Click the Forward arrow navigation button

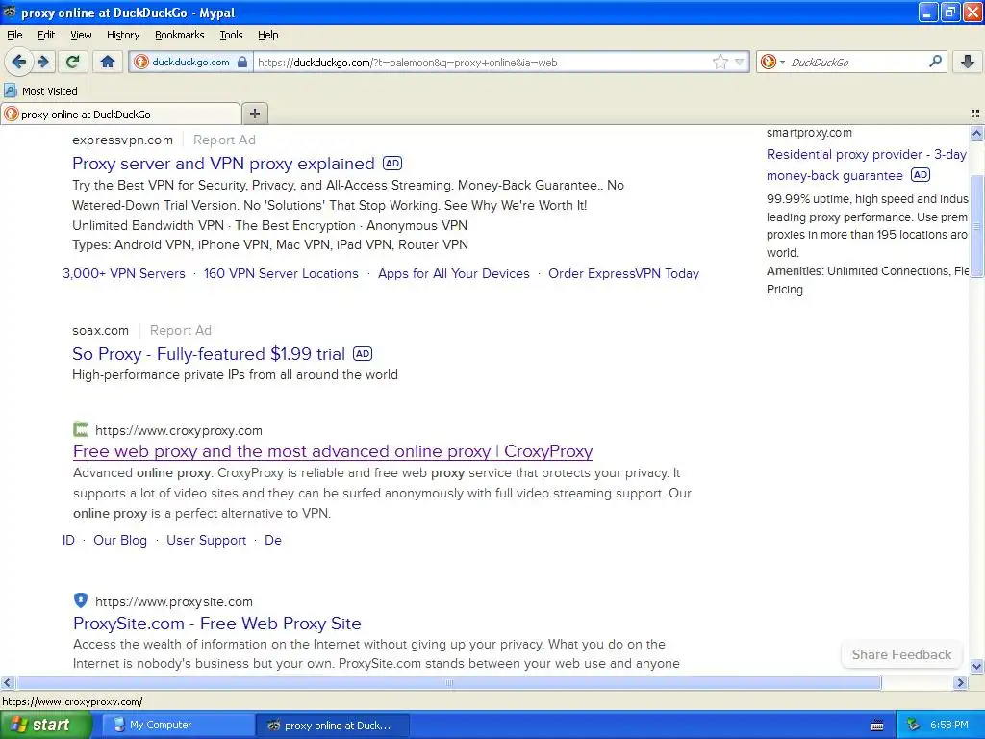42,62
